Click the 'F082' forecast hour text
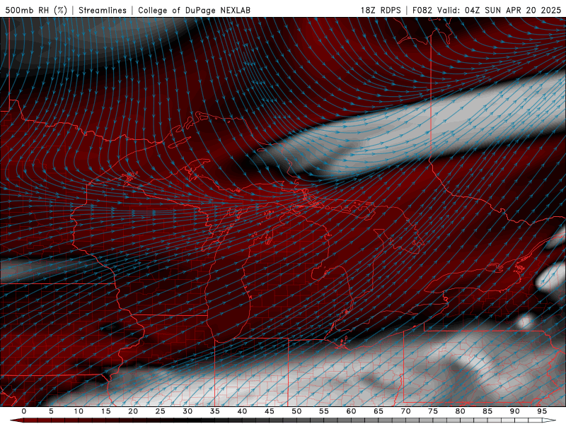 [x=422, y=10]
